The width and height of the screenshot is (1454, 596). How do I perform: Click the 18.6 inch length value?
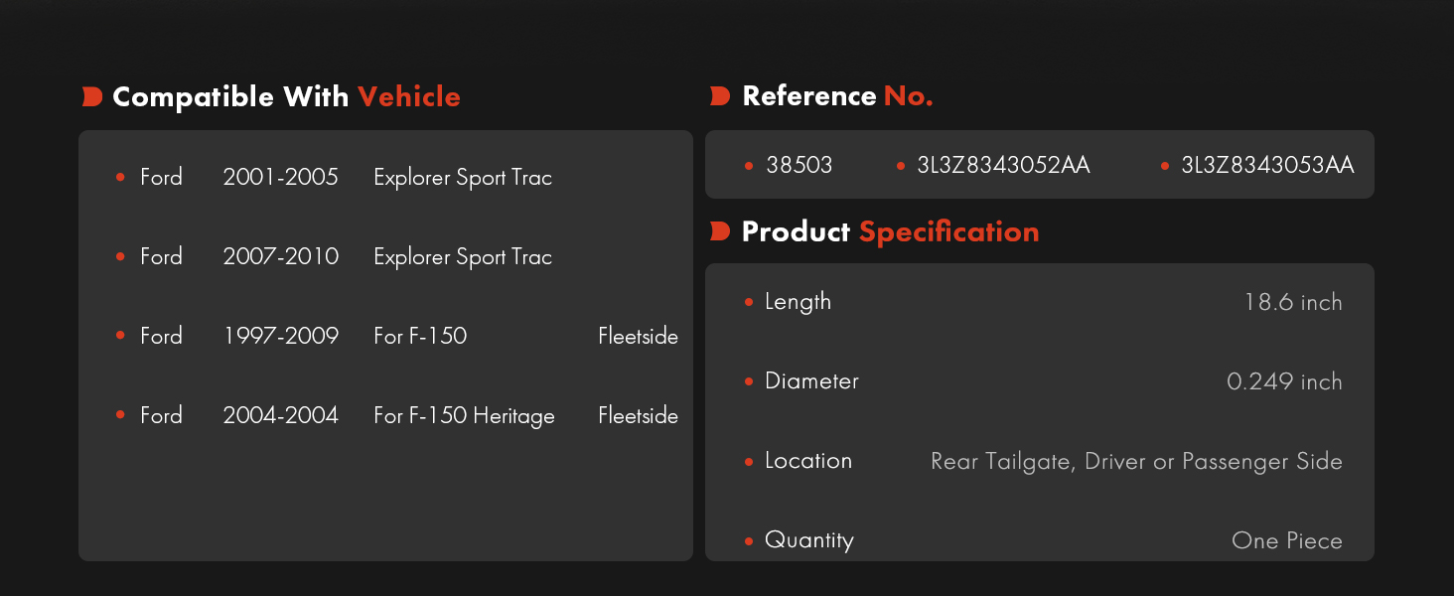pos(1293,302)
